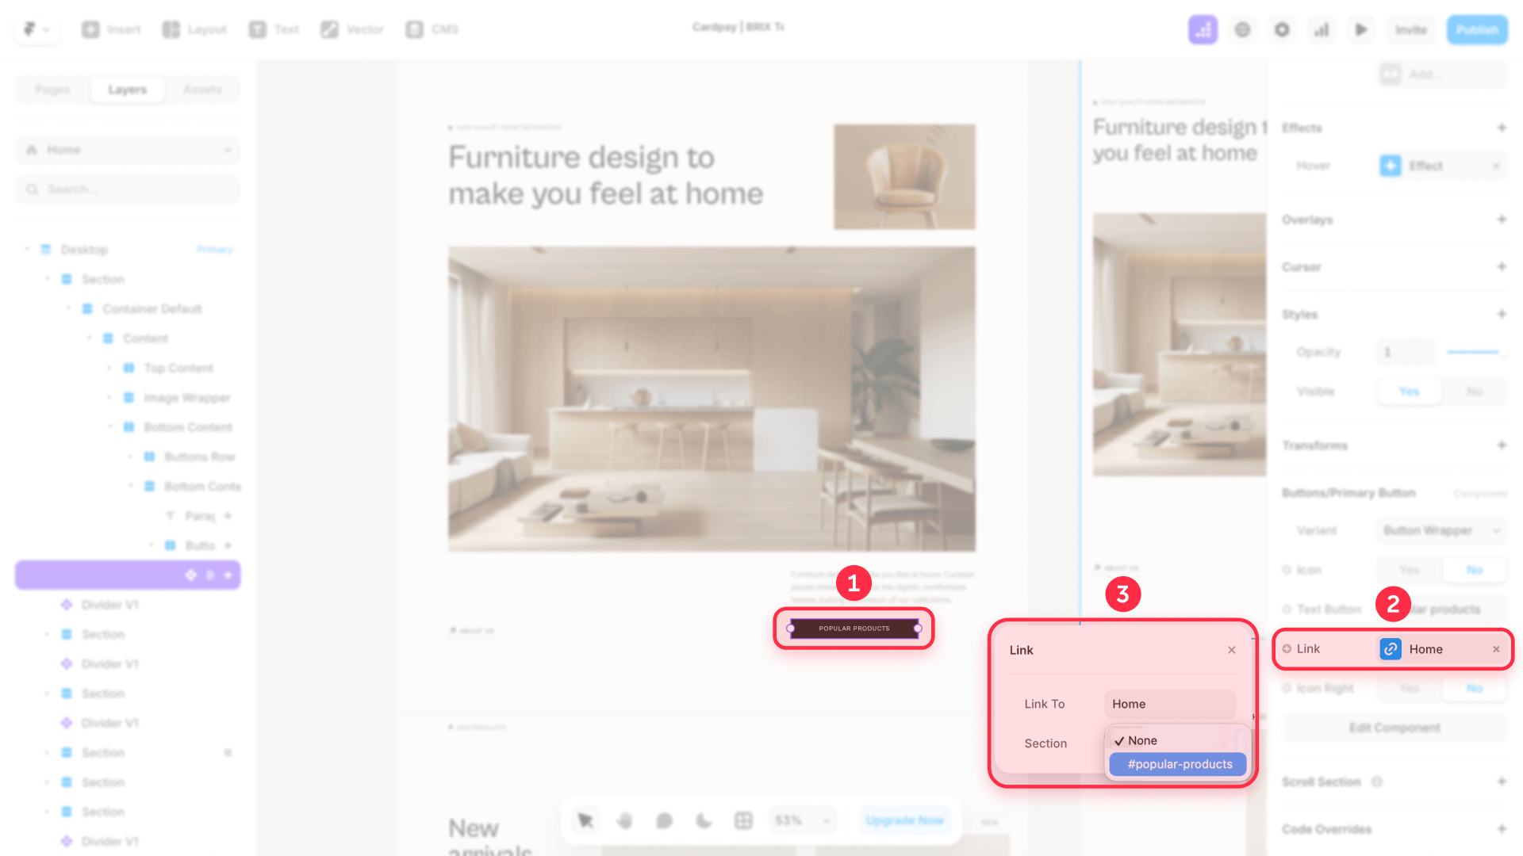The width and height of the screenshot is (1523, 856).
Task: Set Visible to Yes
Action: pos(1410,392)
